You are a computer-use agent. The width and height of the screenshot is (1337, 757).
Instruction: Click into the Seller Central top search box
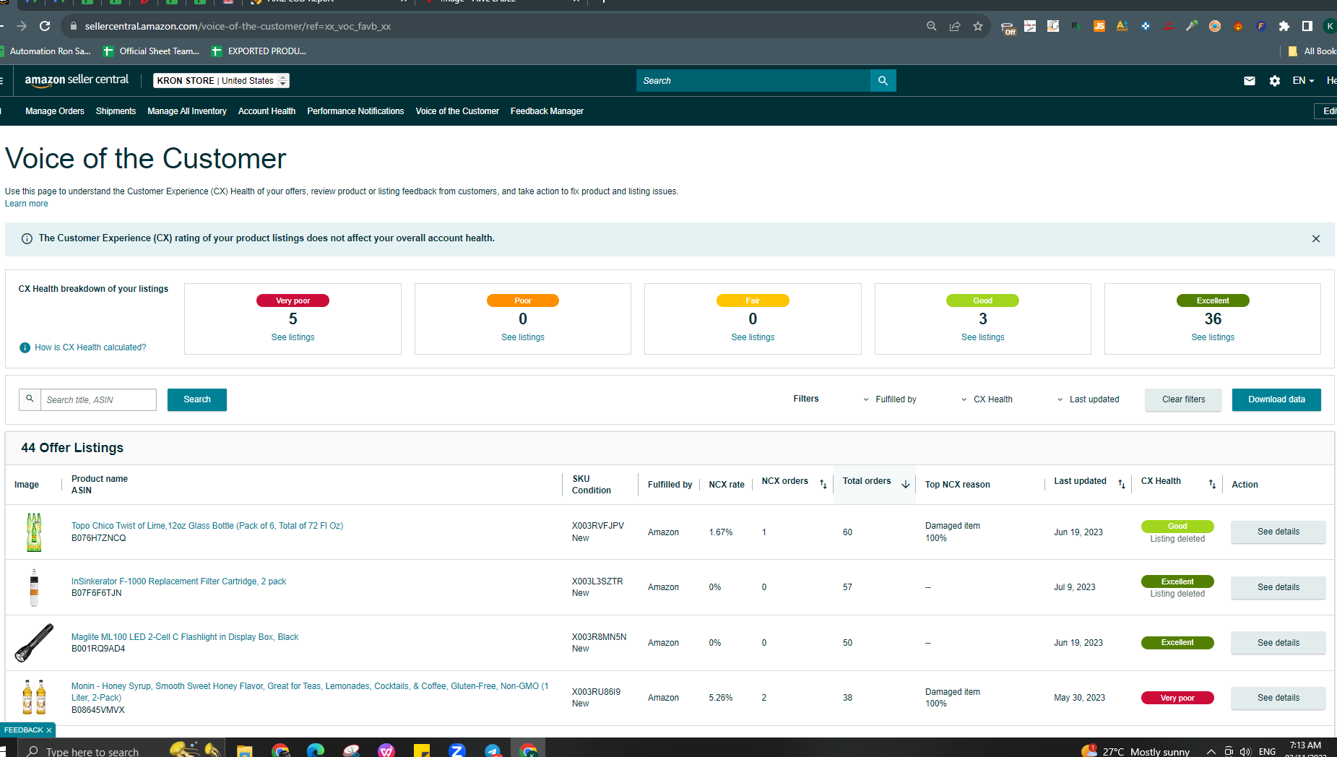point(753,81)
